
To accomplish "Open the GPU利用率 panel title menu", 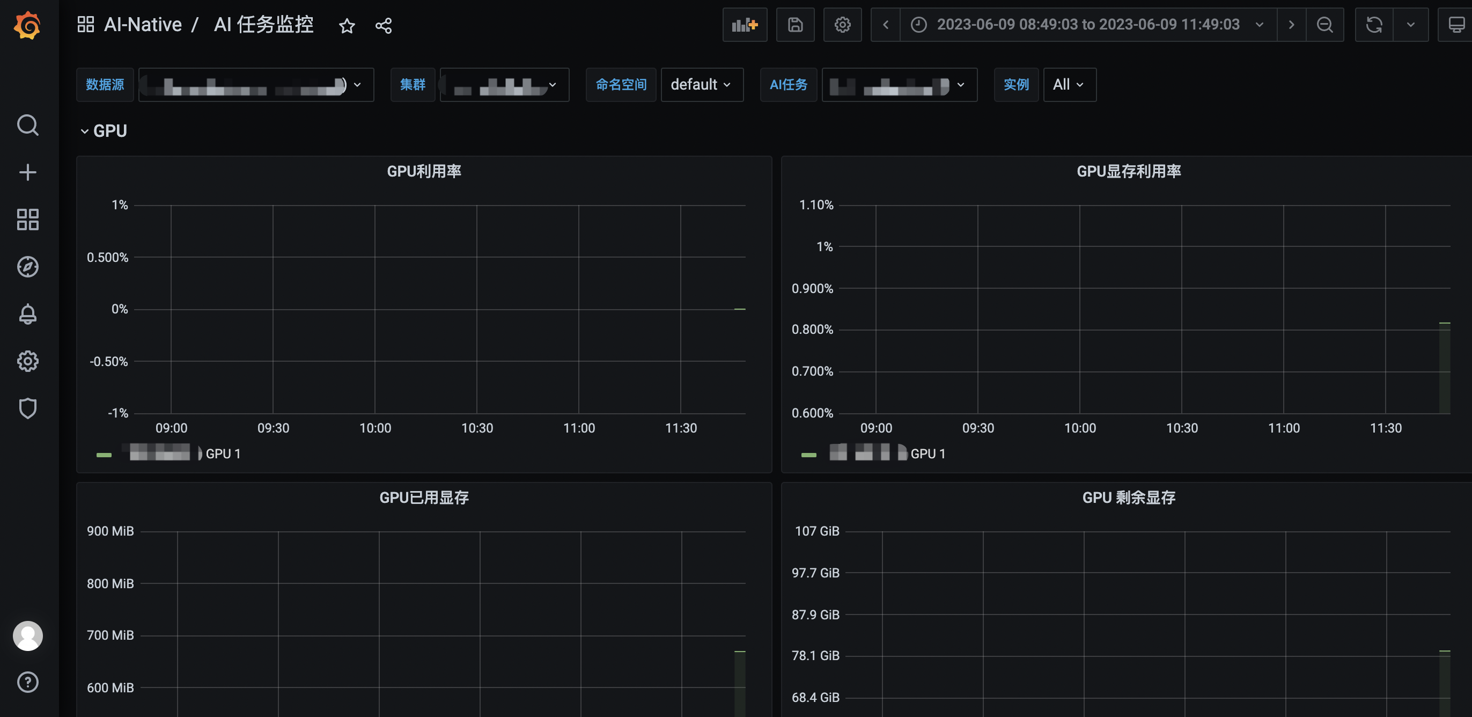I will click(x=424, y=172).
